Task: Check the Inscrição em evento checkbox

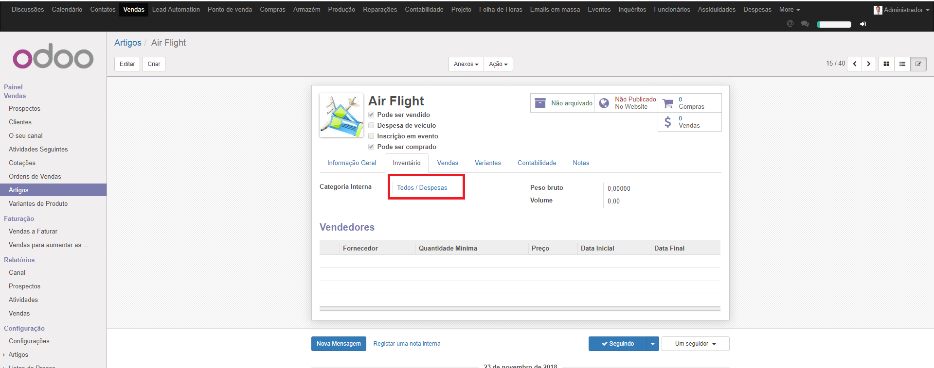Action: [x=371, y=136]
